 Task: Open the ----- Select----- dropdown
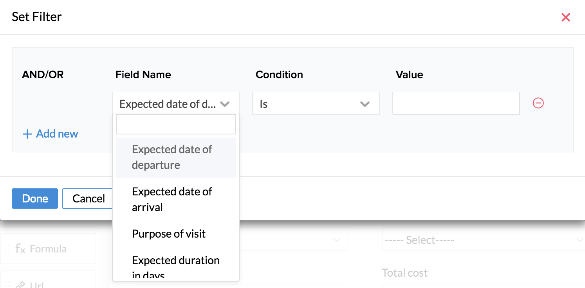point(482,240)
